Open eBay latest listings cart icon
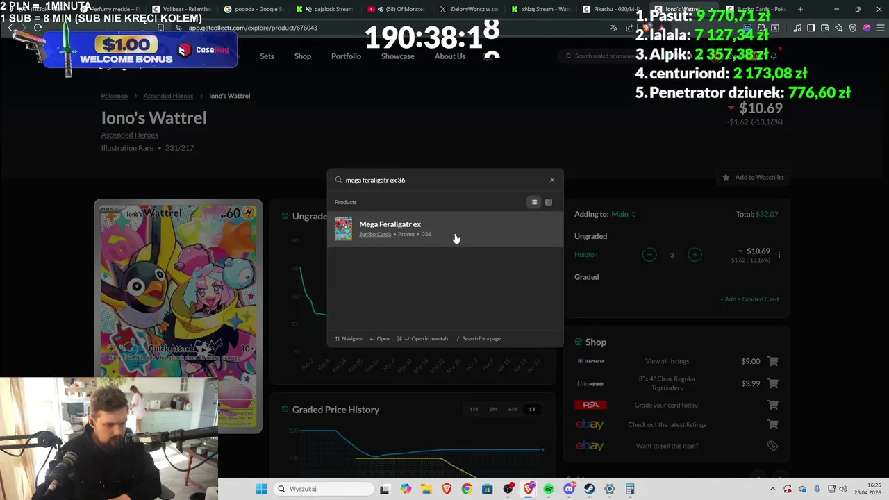889x500 pixels. 773,424
